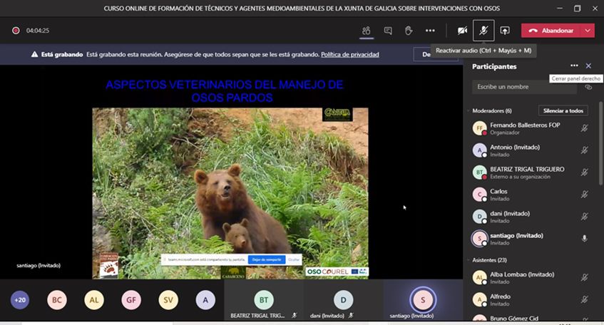
Task: Click active mic icon for santiago (Invitado)
Action: (x=584, y=238)
